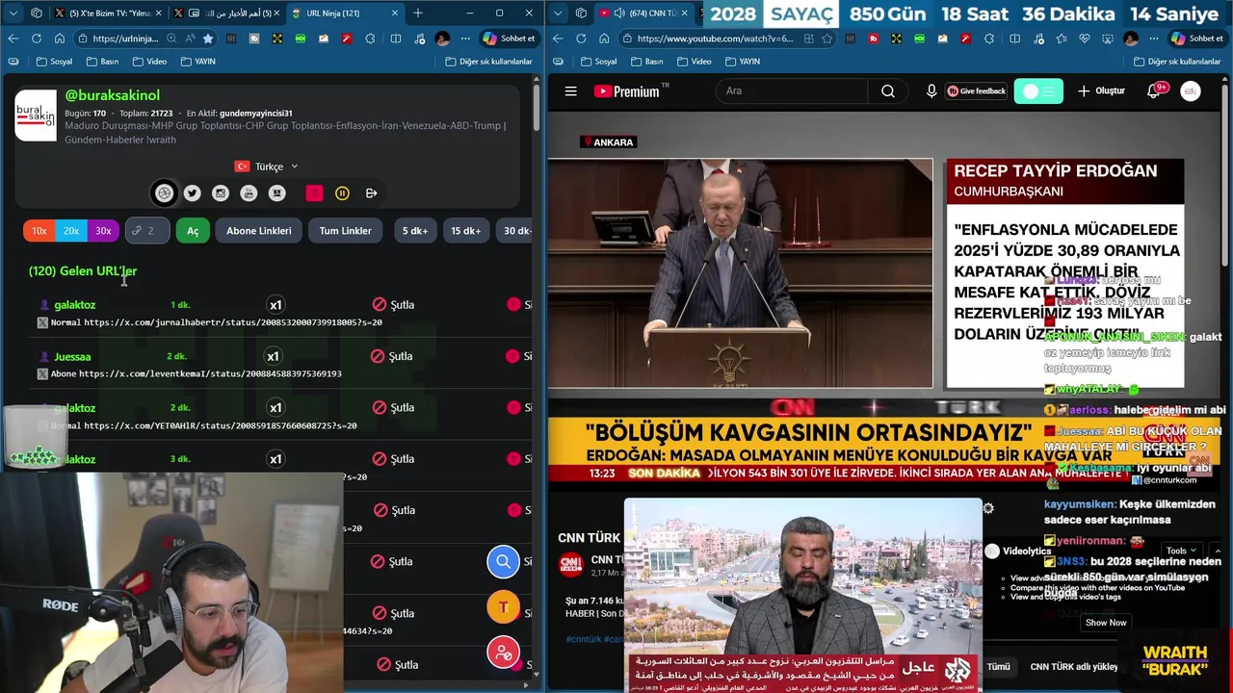
Task: Reload the URL Ninja browser page
Action: point(36,38)
